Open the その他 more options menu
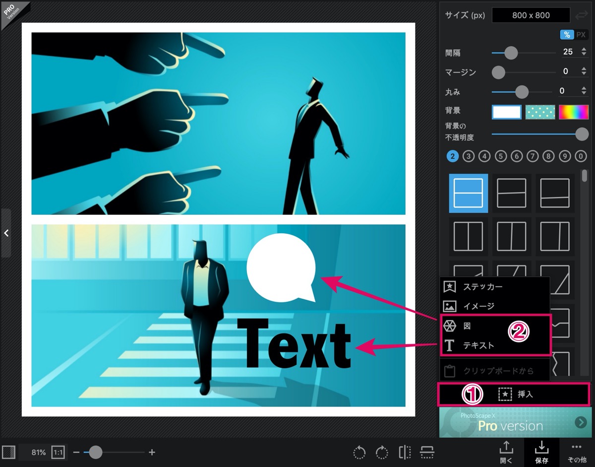The width and height of the screenshot is (595, 467). tap(576, 452)
